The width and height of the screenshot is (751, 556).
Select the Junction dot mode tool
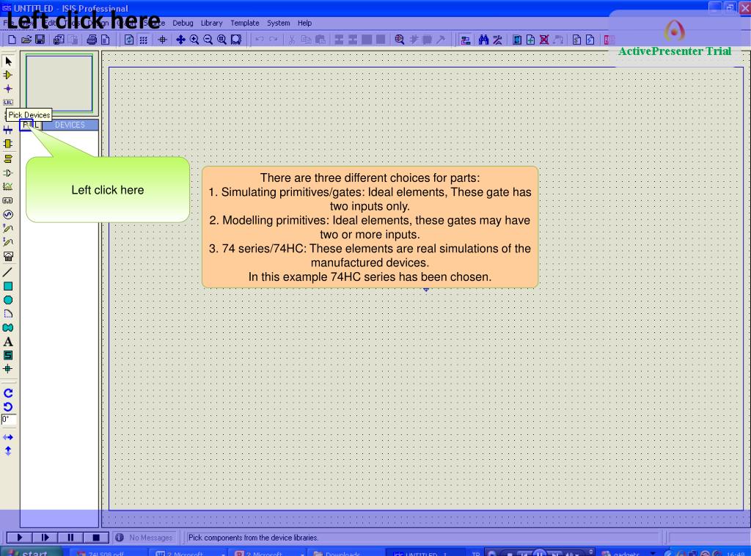point(8,89)
